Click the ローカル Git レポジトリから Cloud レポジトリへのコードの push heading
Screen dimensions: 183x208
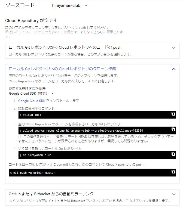coord(65,47)
